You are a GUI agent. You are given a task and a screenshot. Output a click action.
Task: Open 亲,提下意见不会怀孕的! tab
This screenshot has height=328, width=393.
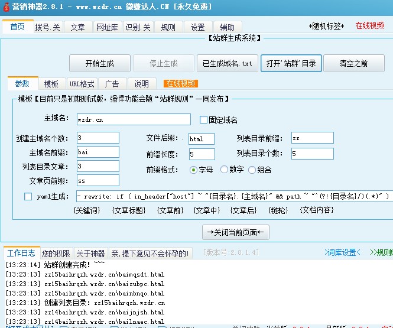tap(150, 254)
